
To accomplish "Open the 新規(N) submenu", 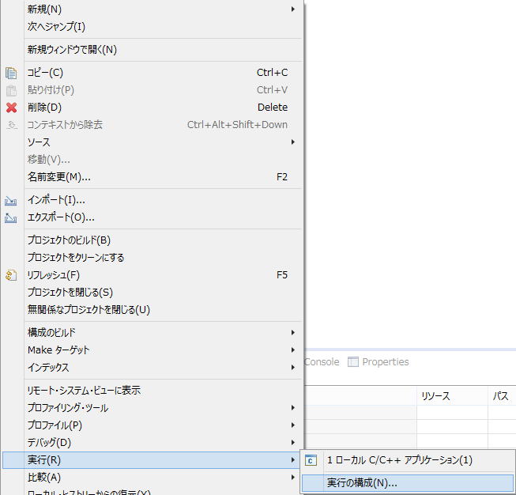I will pos(164,9).
